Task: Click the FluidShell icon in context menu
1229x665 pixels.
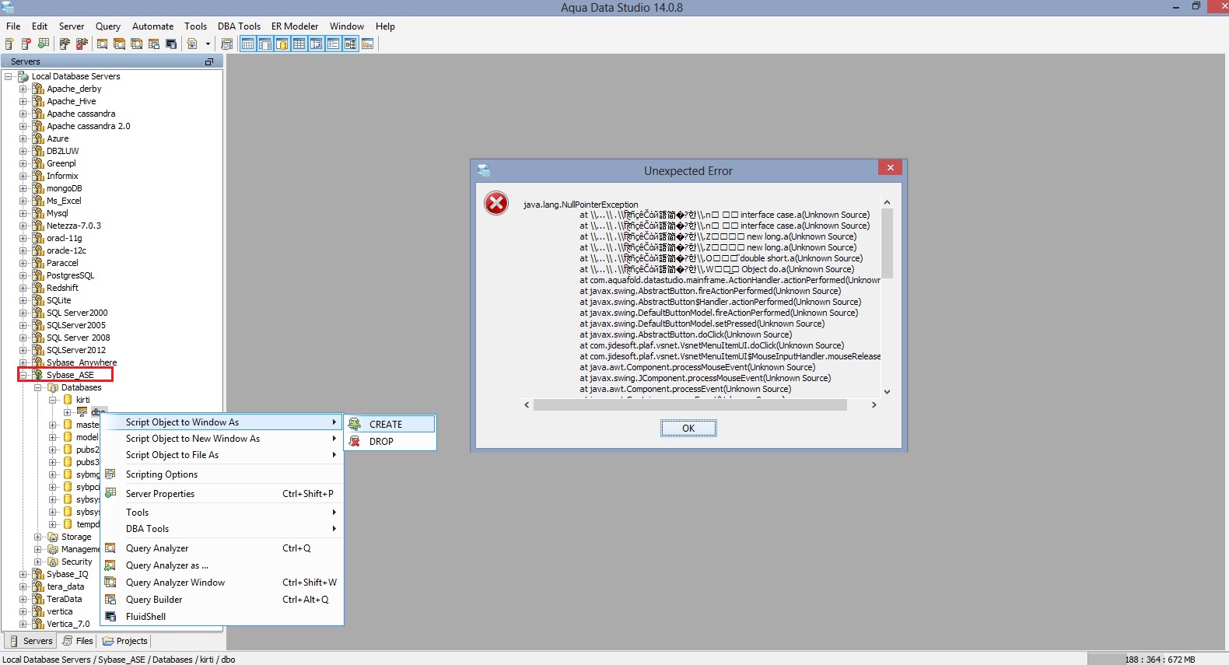Action: point(110,616)
